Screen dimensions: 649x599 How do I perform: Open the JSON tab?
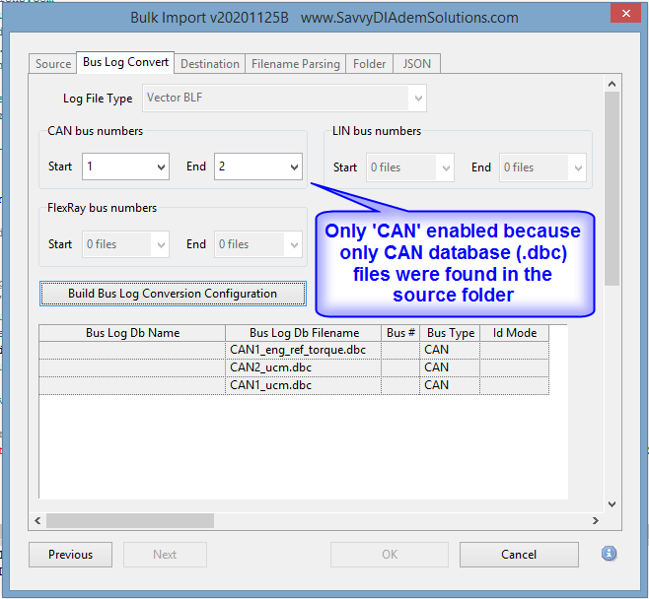(x=417, y=64)
